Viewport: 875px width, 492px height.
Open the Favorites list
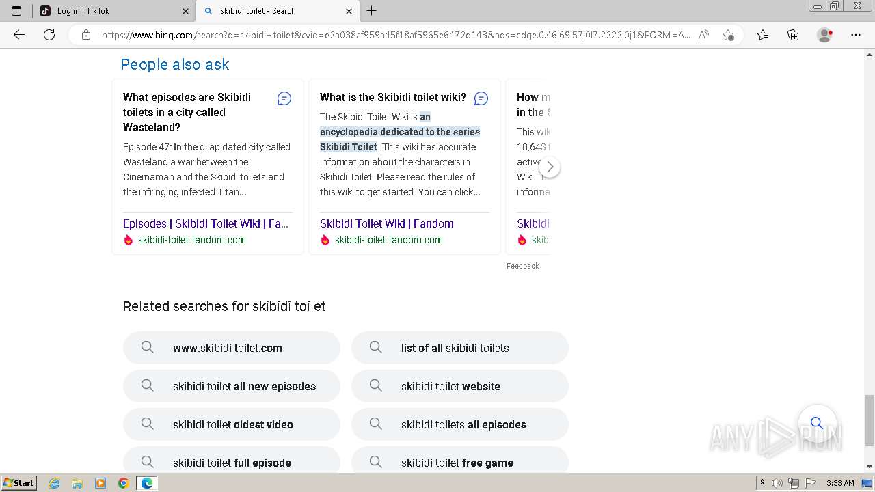click(763, 35)
